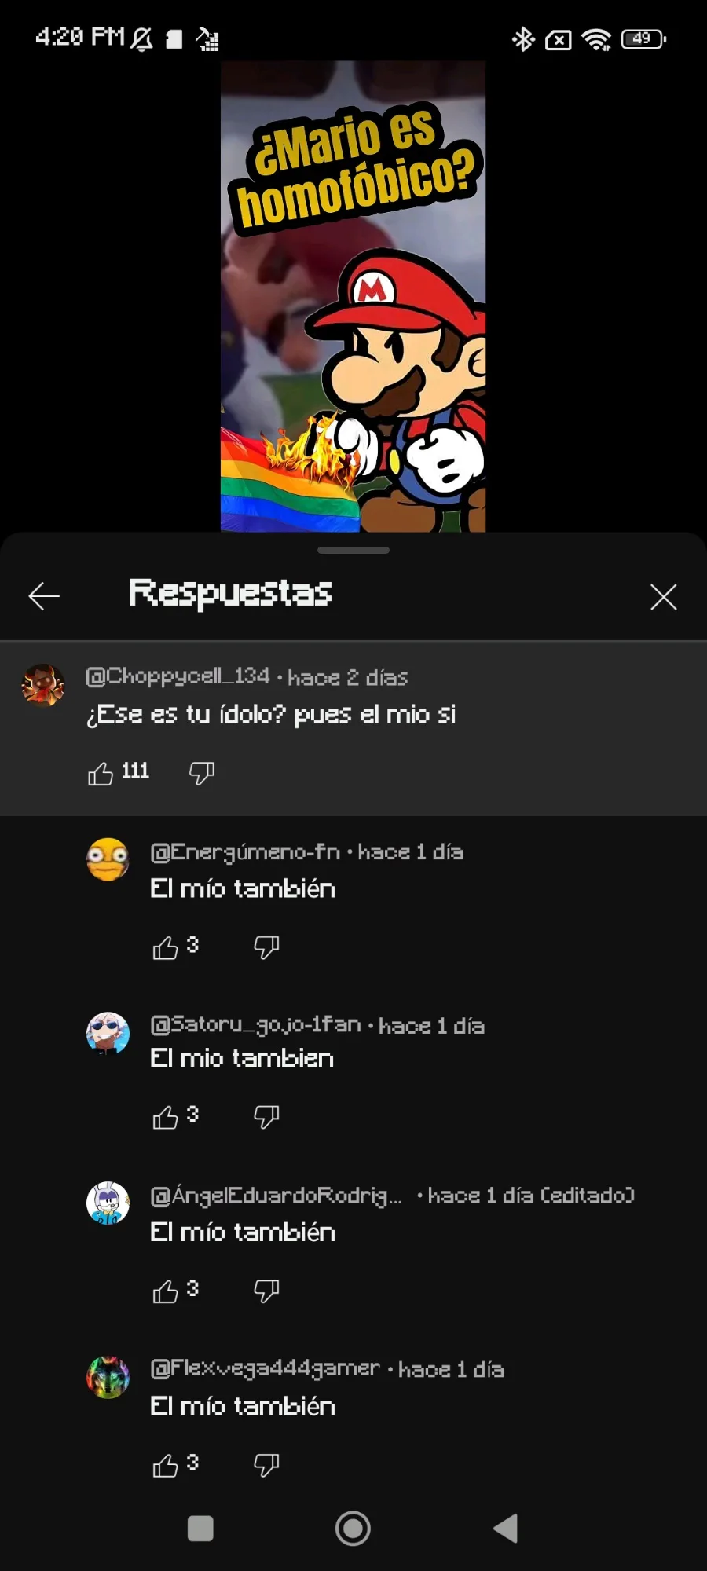This screenshot has width=707, height=1571.
Task: Dislike the @Satoru_gojo-1fan reply
Action: pos(266,1117)
